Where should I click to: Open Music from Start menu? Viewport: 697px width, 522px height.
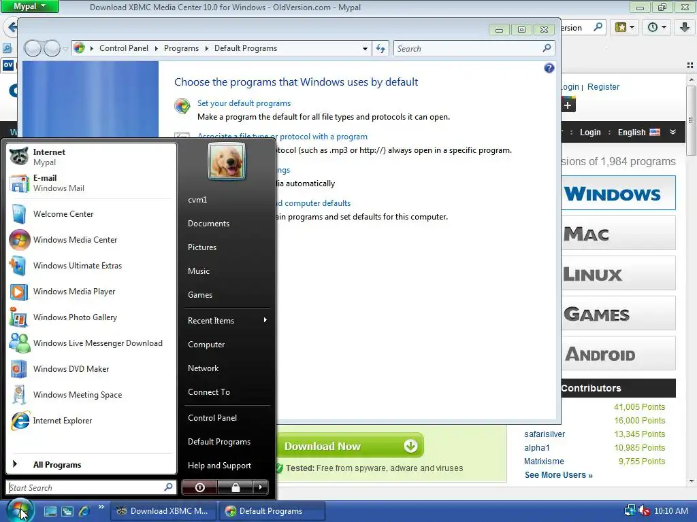[227, 271]
